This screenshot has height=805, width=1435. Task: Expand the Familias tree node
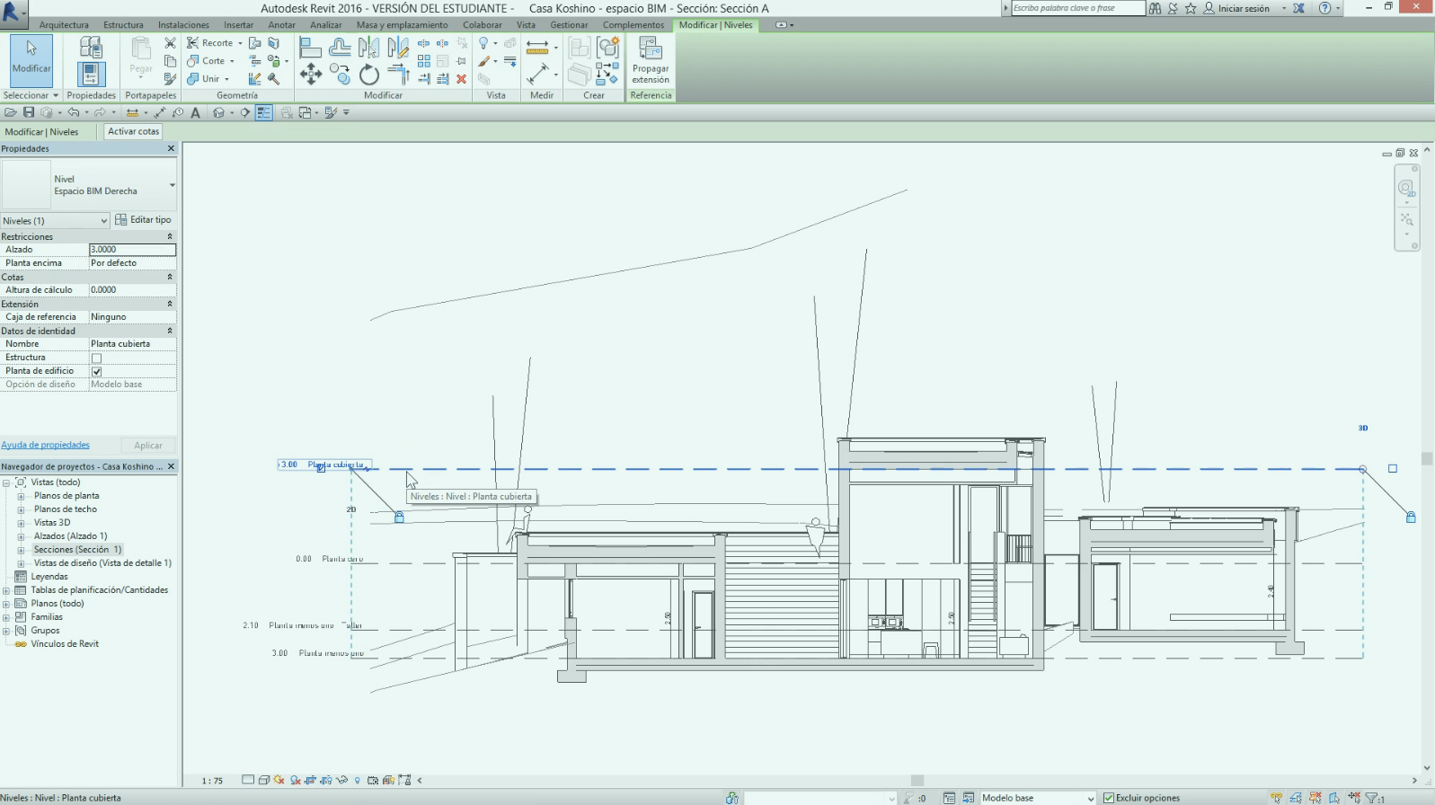(6, 617)
